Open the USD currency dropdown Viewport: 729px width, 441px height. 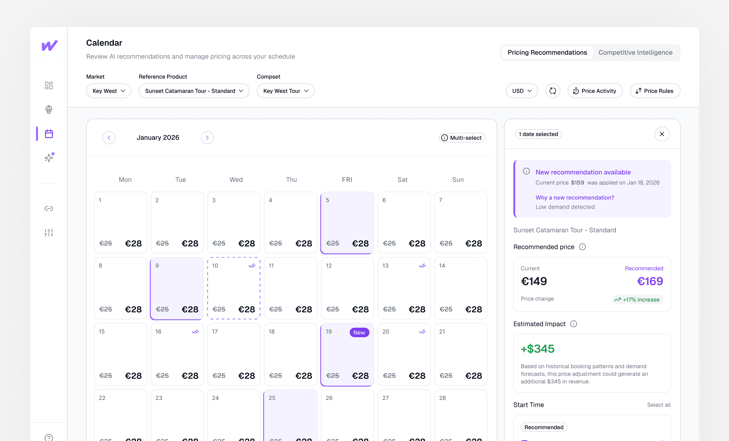[522, 91]
